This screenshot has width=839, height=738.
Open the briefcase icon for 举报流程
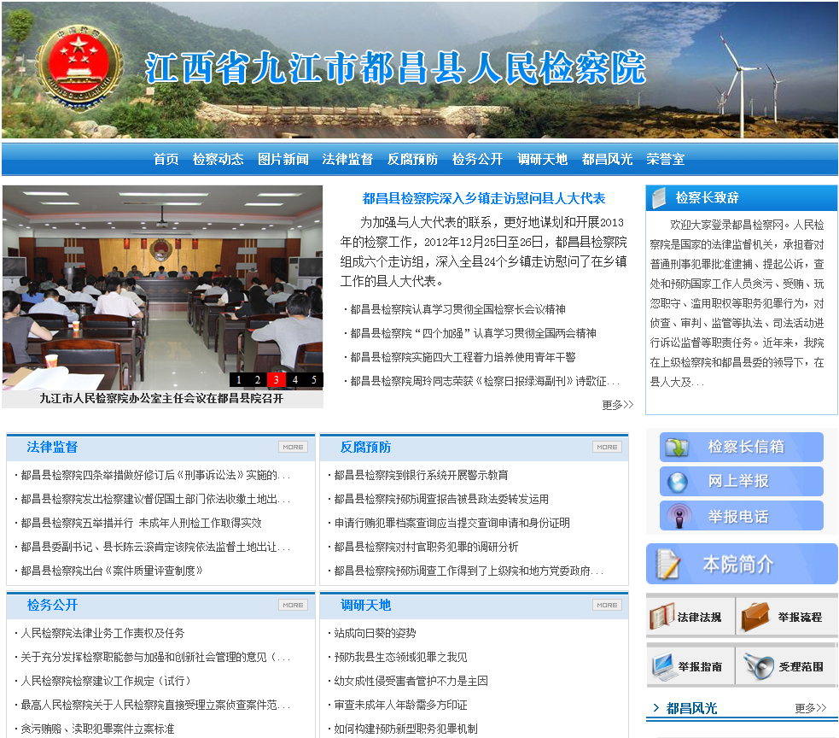click(x=755, y=616)
